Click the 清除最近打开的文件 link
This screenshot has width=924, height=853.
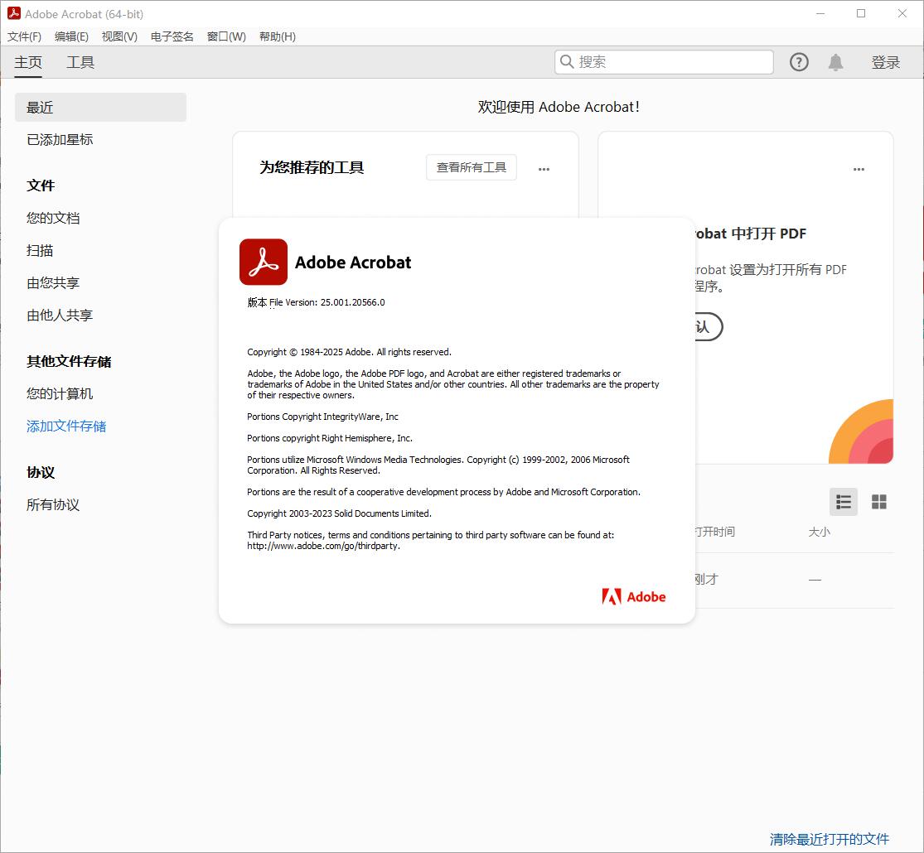click(830, 839)
